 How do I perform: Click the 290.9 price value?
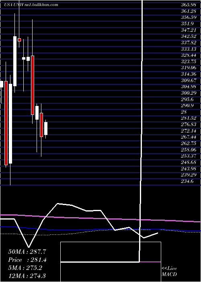187,106
